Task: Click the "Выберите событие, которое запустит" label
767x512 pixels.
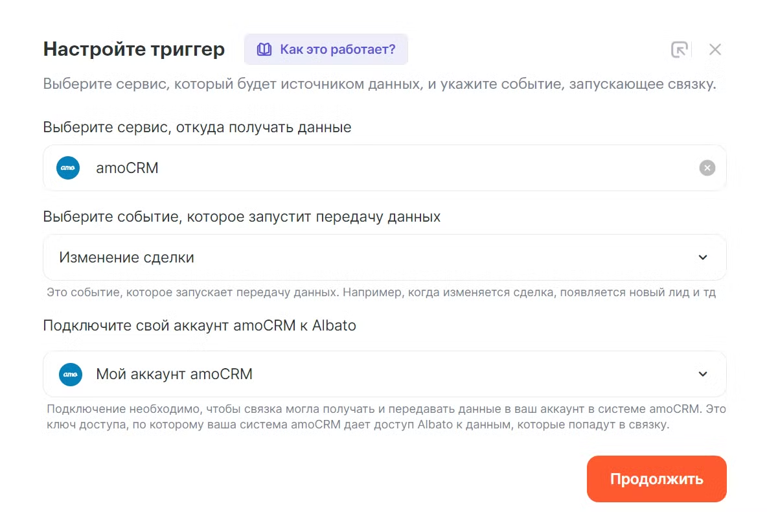Action: point(242,216)
